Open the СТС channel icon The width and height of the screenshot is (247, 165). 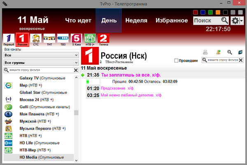pyautogui.click(x=36, y=39)
